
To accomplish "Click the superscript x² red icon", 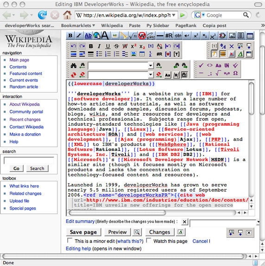I will click(x=133, y=46).
